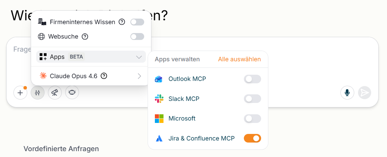Viewport: 387px width, 157px height.
Task: Enable the Firmeninternes Wissen toggle
Action: pyautogui.click(x=137, y=22)
